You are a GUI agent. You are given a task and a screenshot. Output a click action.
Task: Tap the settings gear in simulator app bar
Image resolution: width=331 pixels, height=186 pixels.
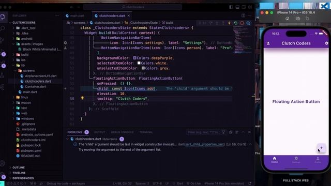326,43
